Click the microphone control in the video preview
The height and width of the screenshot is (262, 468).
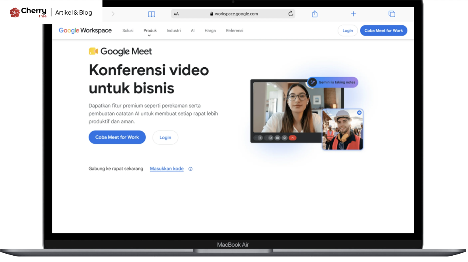click(x=260, y=138)
